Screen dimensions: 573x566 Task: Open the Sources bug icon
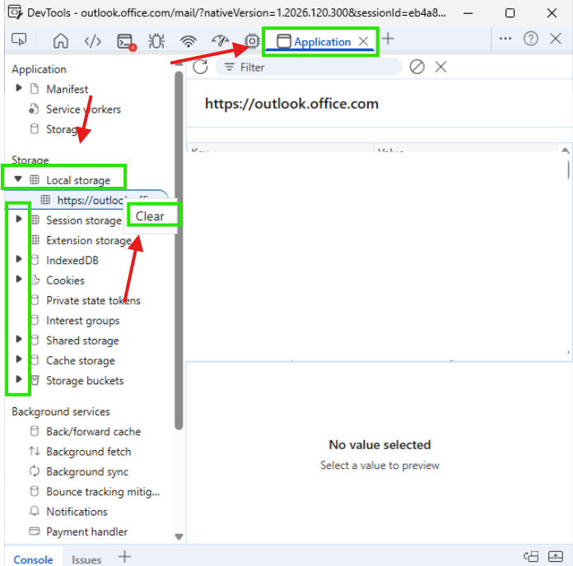156,40
